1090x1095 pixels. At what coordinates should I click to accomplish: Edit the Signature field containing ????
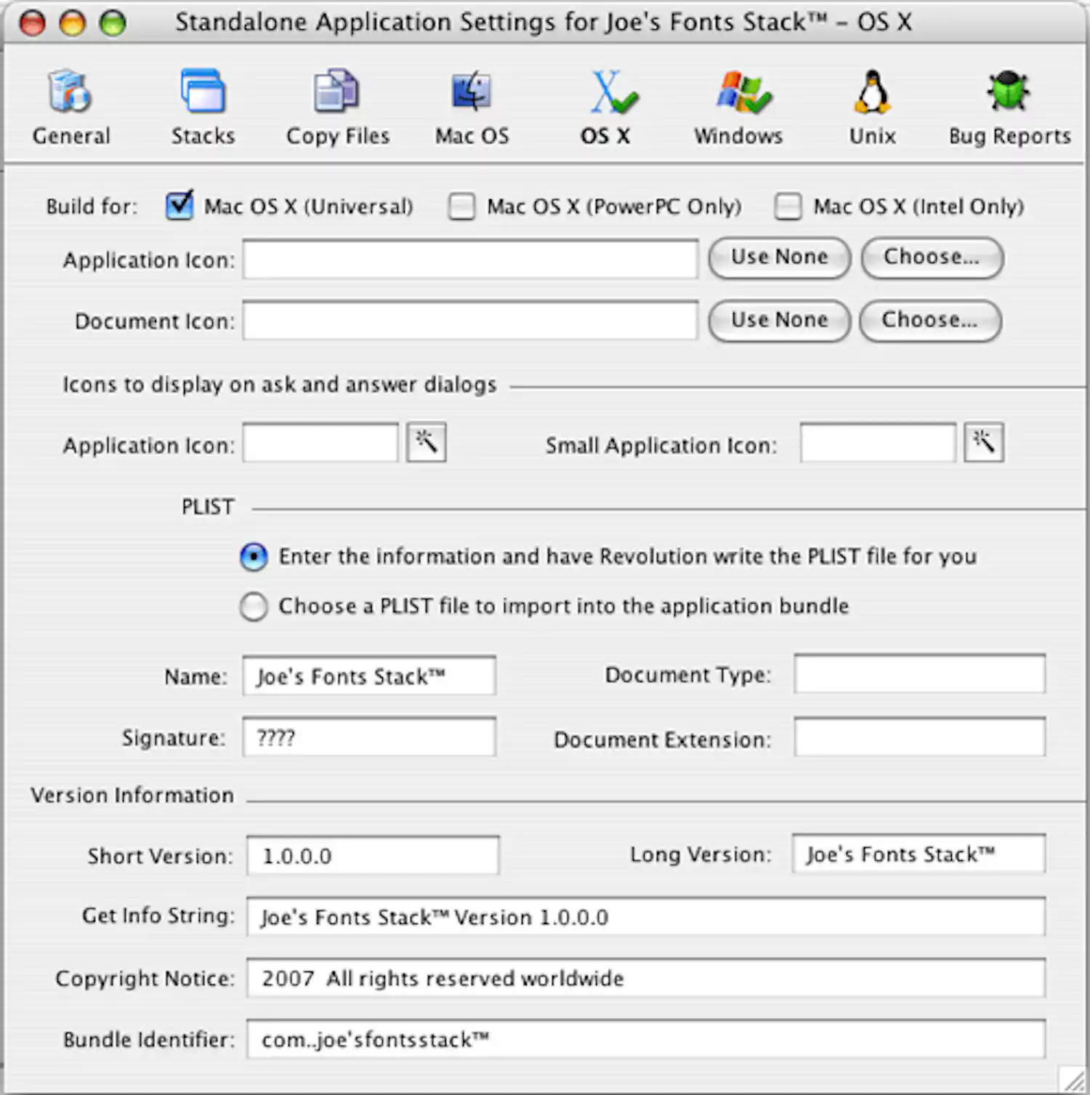pyautogui.click(x=368, y=737)
